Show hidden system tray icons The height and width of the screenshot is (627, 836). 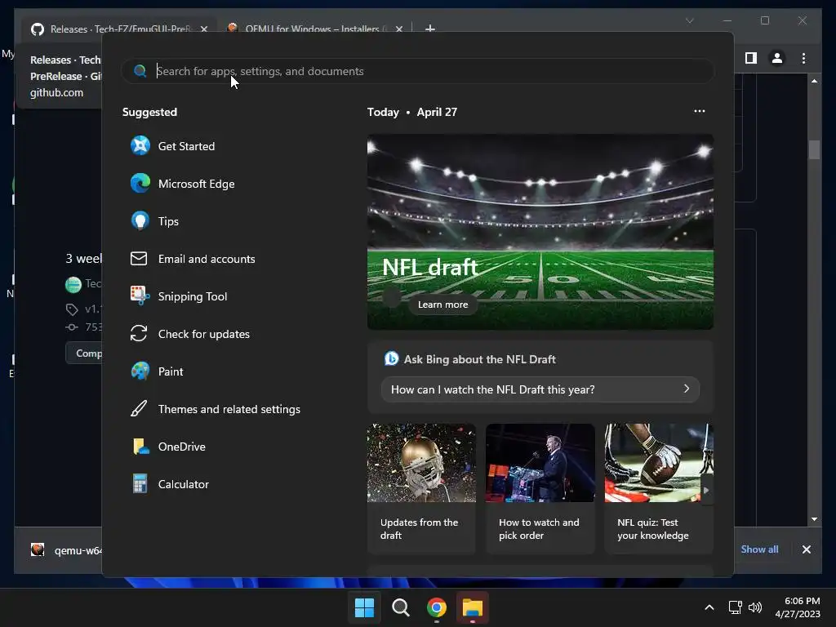709,607
